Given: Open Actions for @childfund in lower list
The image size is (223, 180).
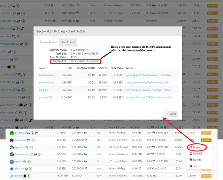Looking at the screenshot, I should tap(206, 133).
